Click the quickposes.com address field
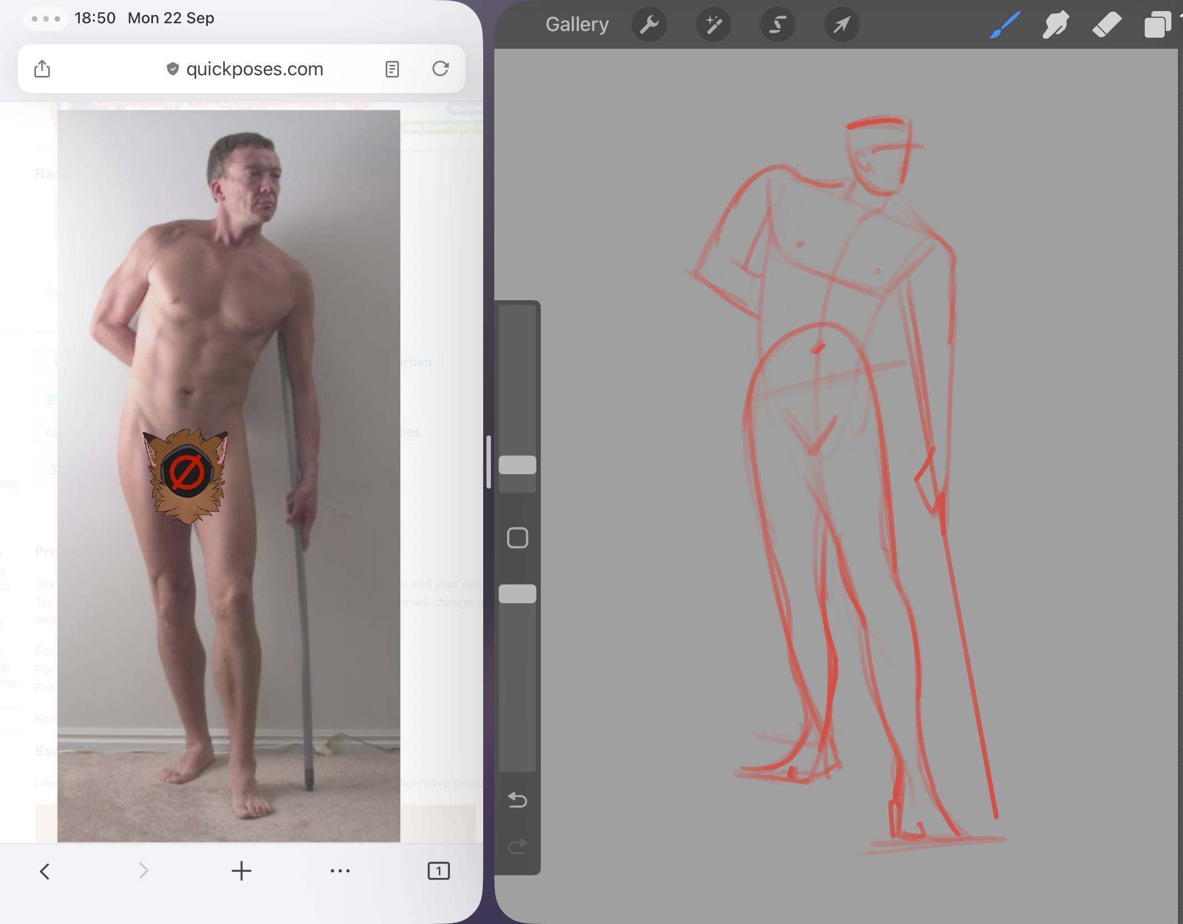 point(254,69)
